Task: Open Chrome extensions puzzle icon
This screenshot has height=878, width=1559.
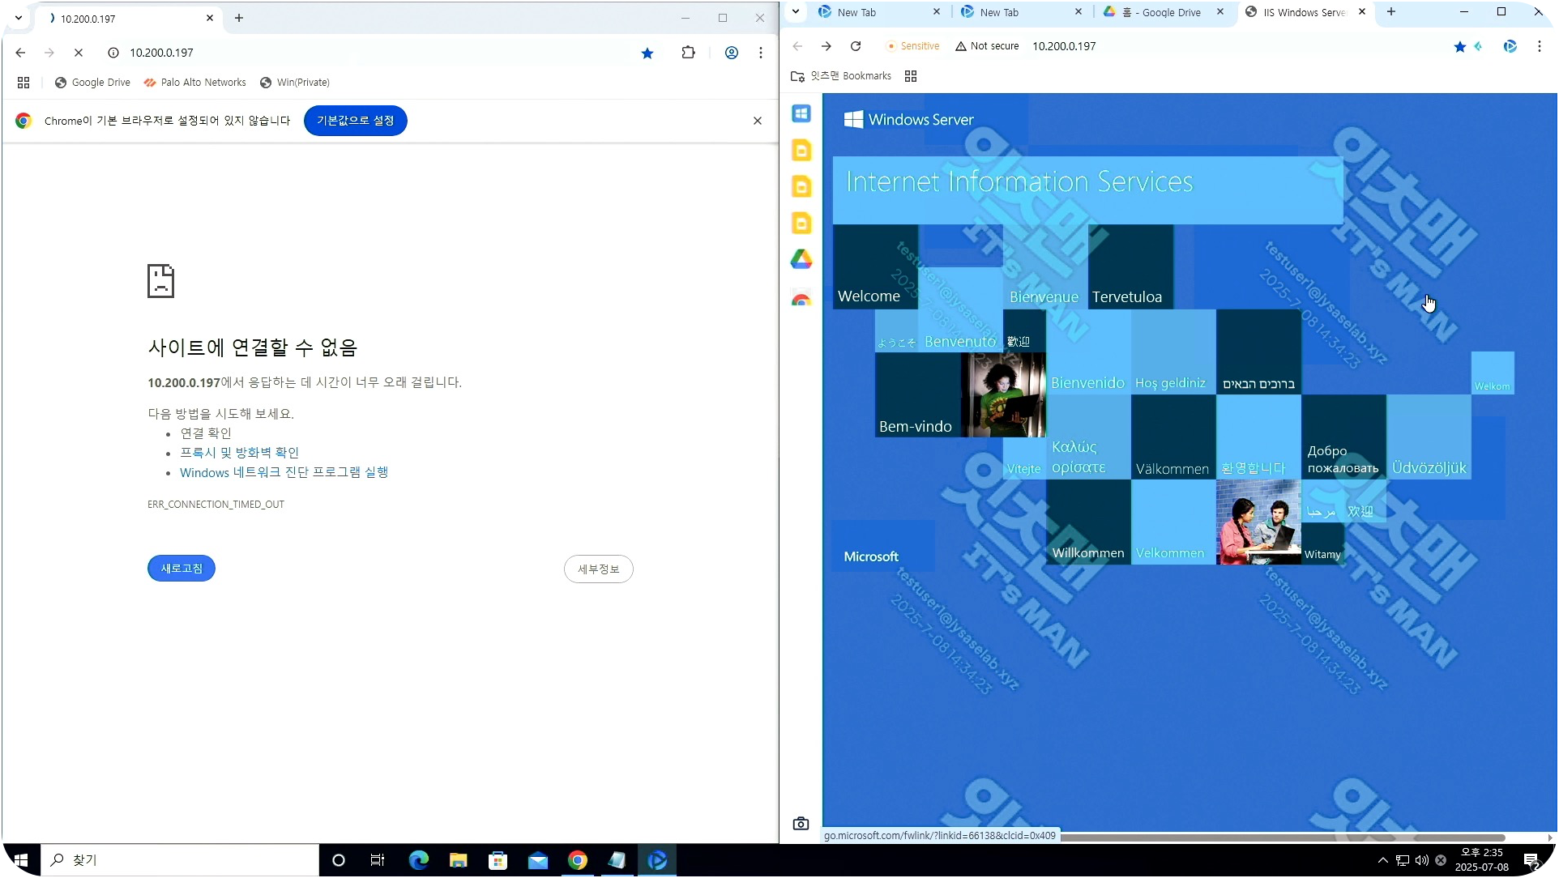Action: pyautogui.click(x=688, y=53)
